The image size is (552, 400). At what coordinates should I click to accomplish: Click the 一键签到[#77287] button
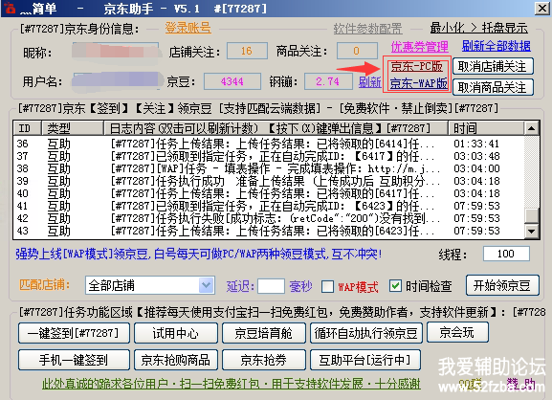click(74, 333)
